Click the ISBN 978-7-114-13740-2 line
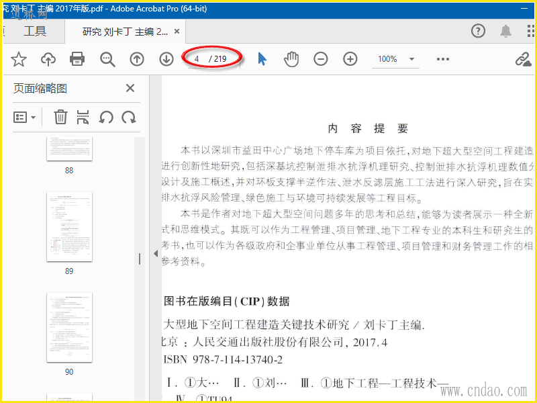Viewport: 537px width, 403px height. pyautogui.click(x=223, y=359)
